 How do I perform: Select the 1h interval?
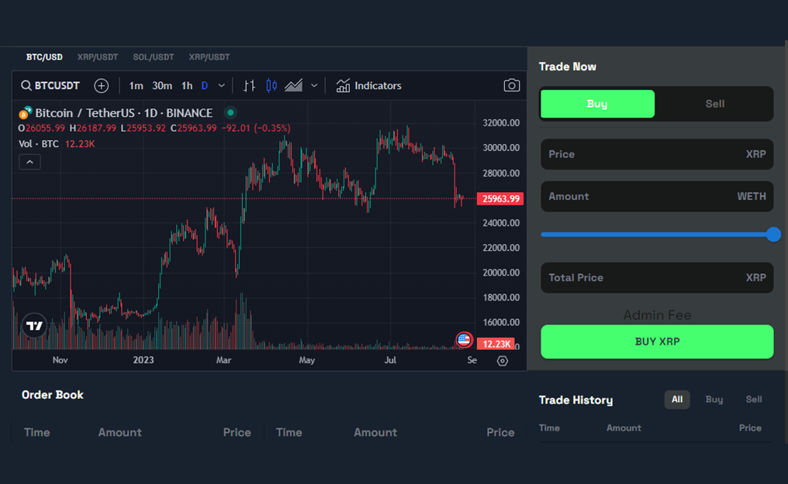[x=187, y=86]
